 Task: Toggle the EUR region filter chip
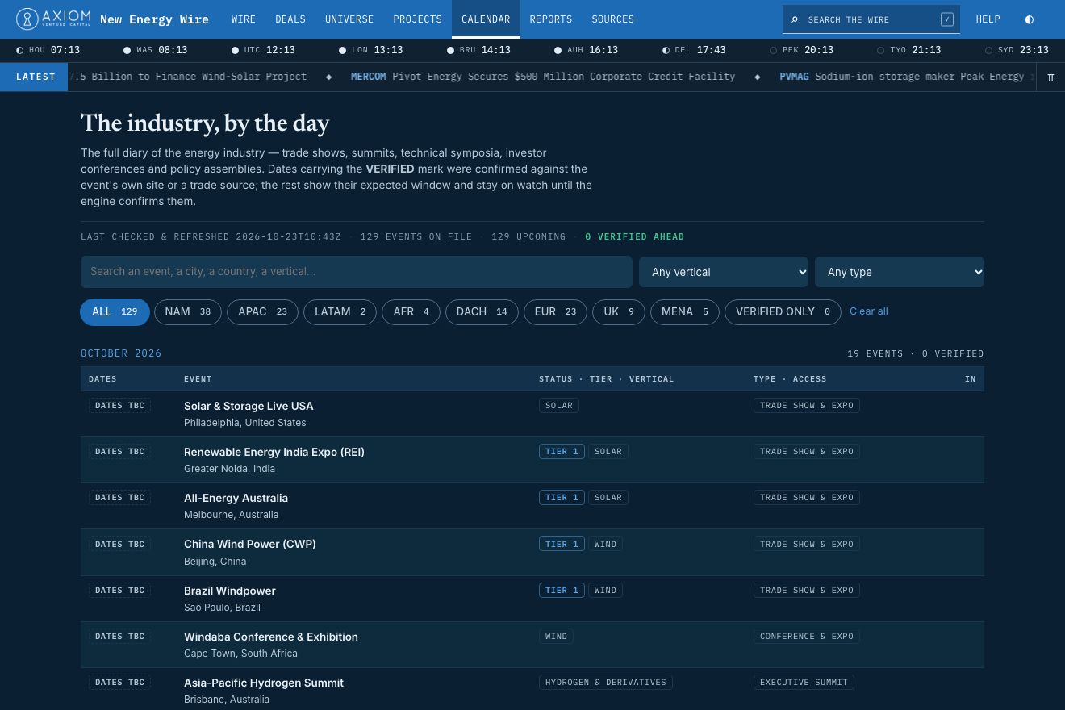coord(555,312)
